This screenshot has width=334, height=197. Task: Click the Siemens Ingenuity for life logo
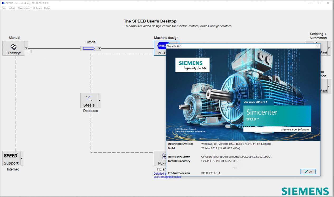[192, 65]
